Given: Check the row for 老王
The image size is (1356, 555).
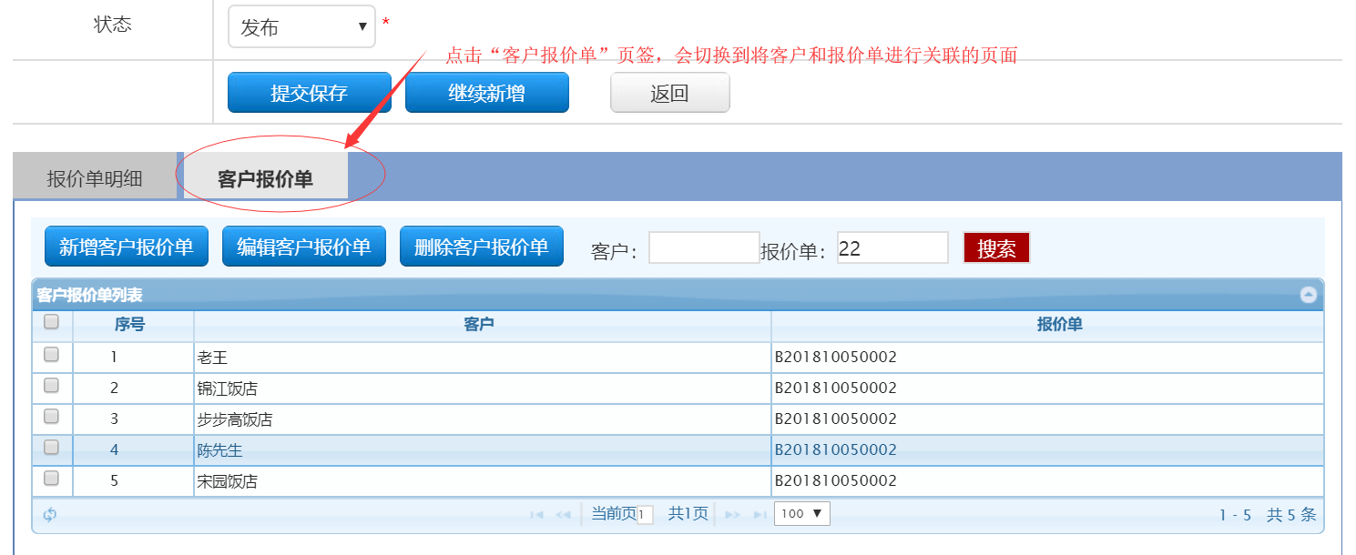Looking at the screenshot, I should [52, 355].
